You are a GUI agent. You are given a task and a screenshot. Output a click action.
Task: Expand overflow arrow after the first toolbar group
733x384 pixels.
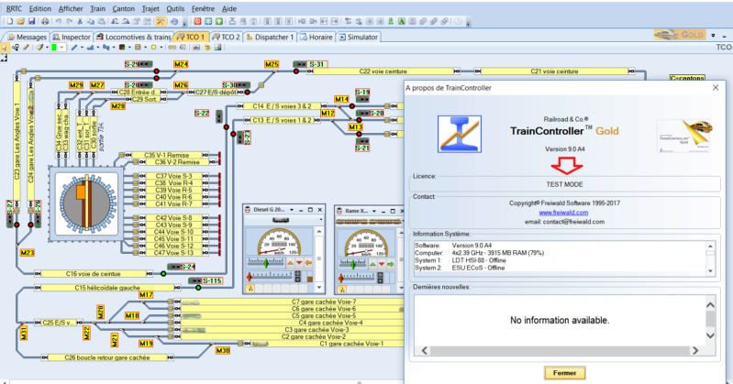click(x=184, y=22)
